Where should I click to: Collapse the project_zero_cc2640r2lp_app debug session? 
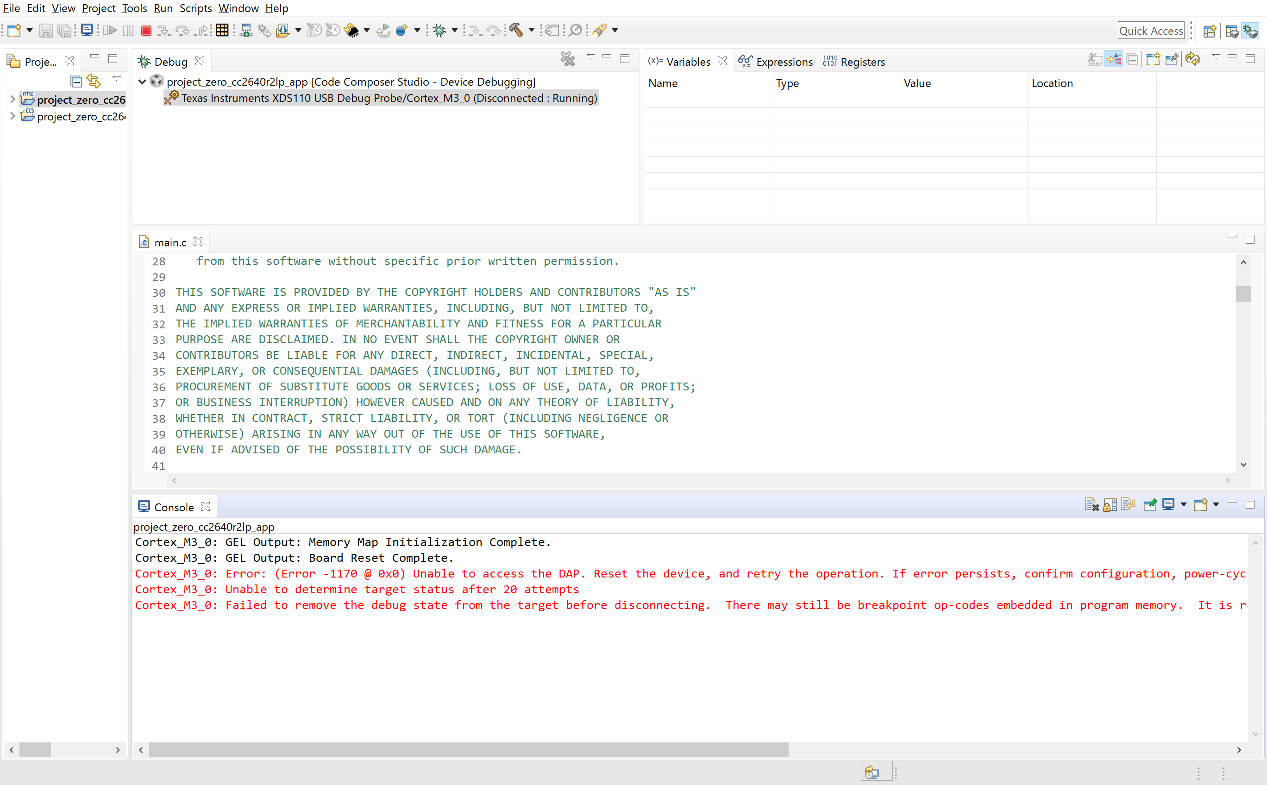(142, 82)
